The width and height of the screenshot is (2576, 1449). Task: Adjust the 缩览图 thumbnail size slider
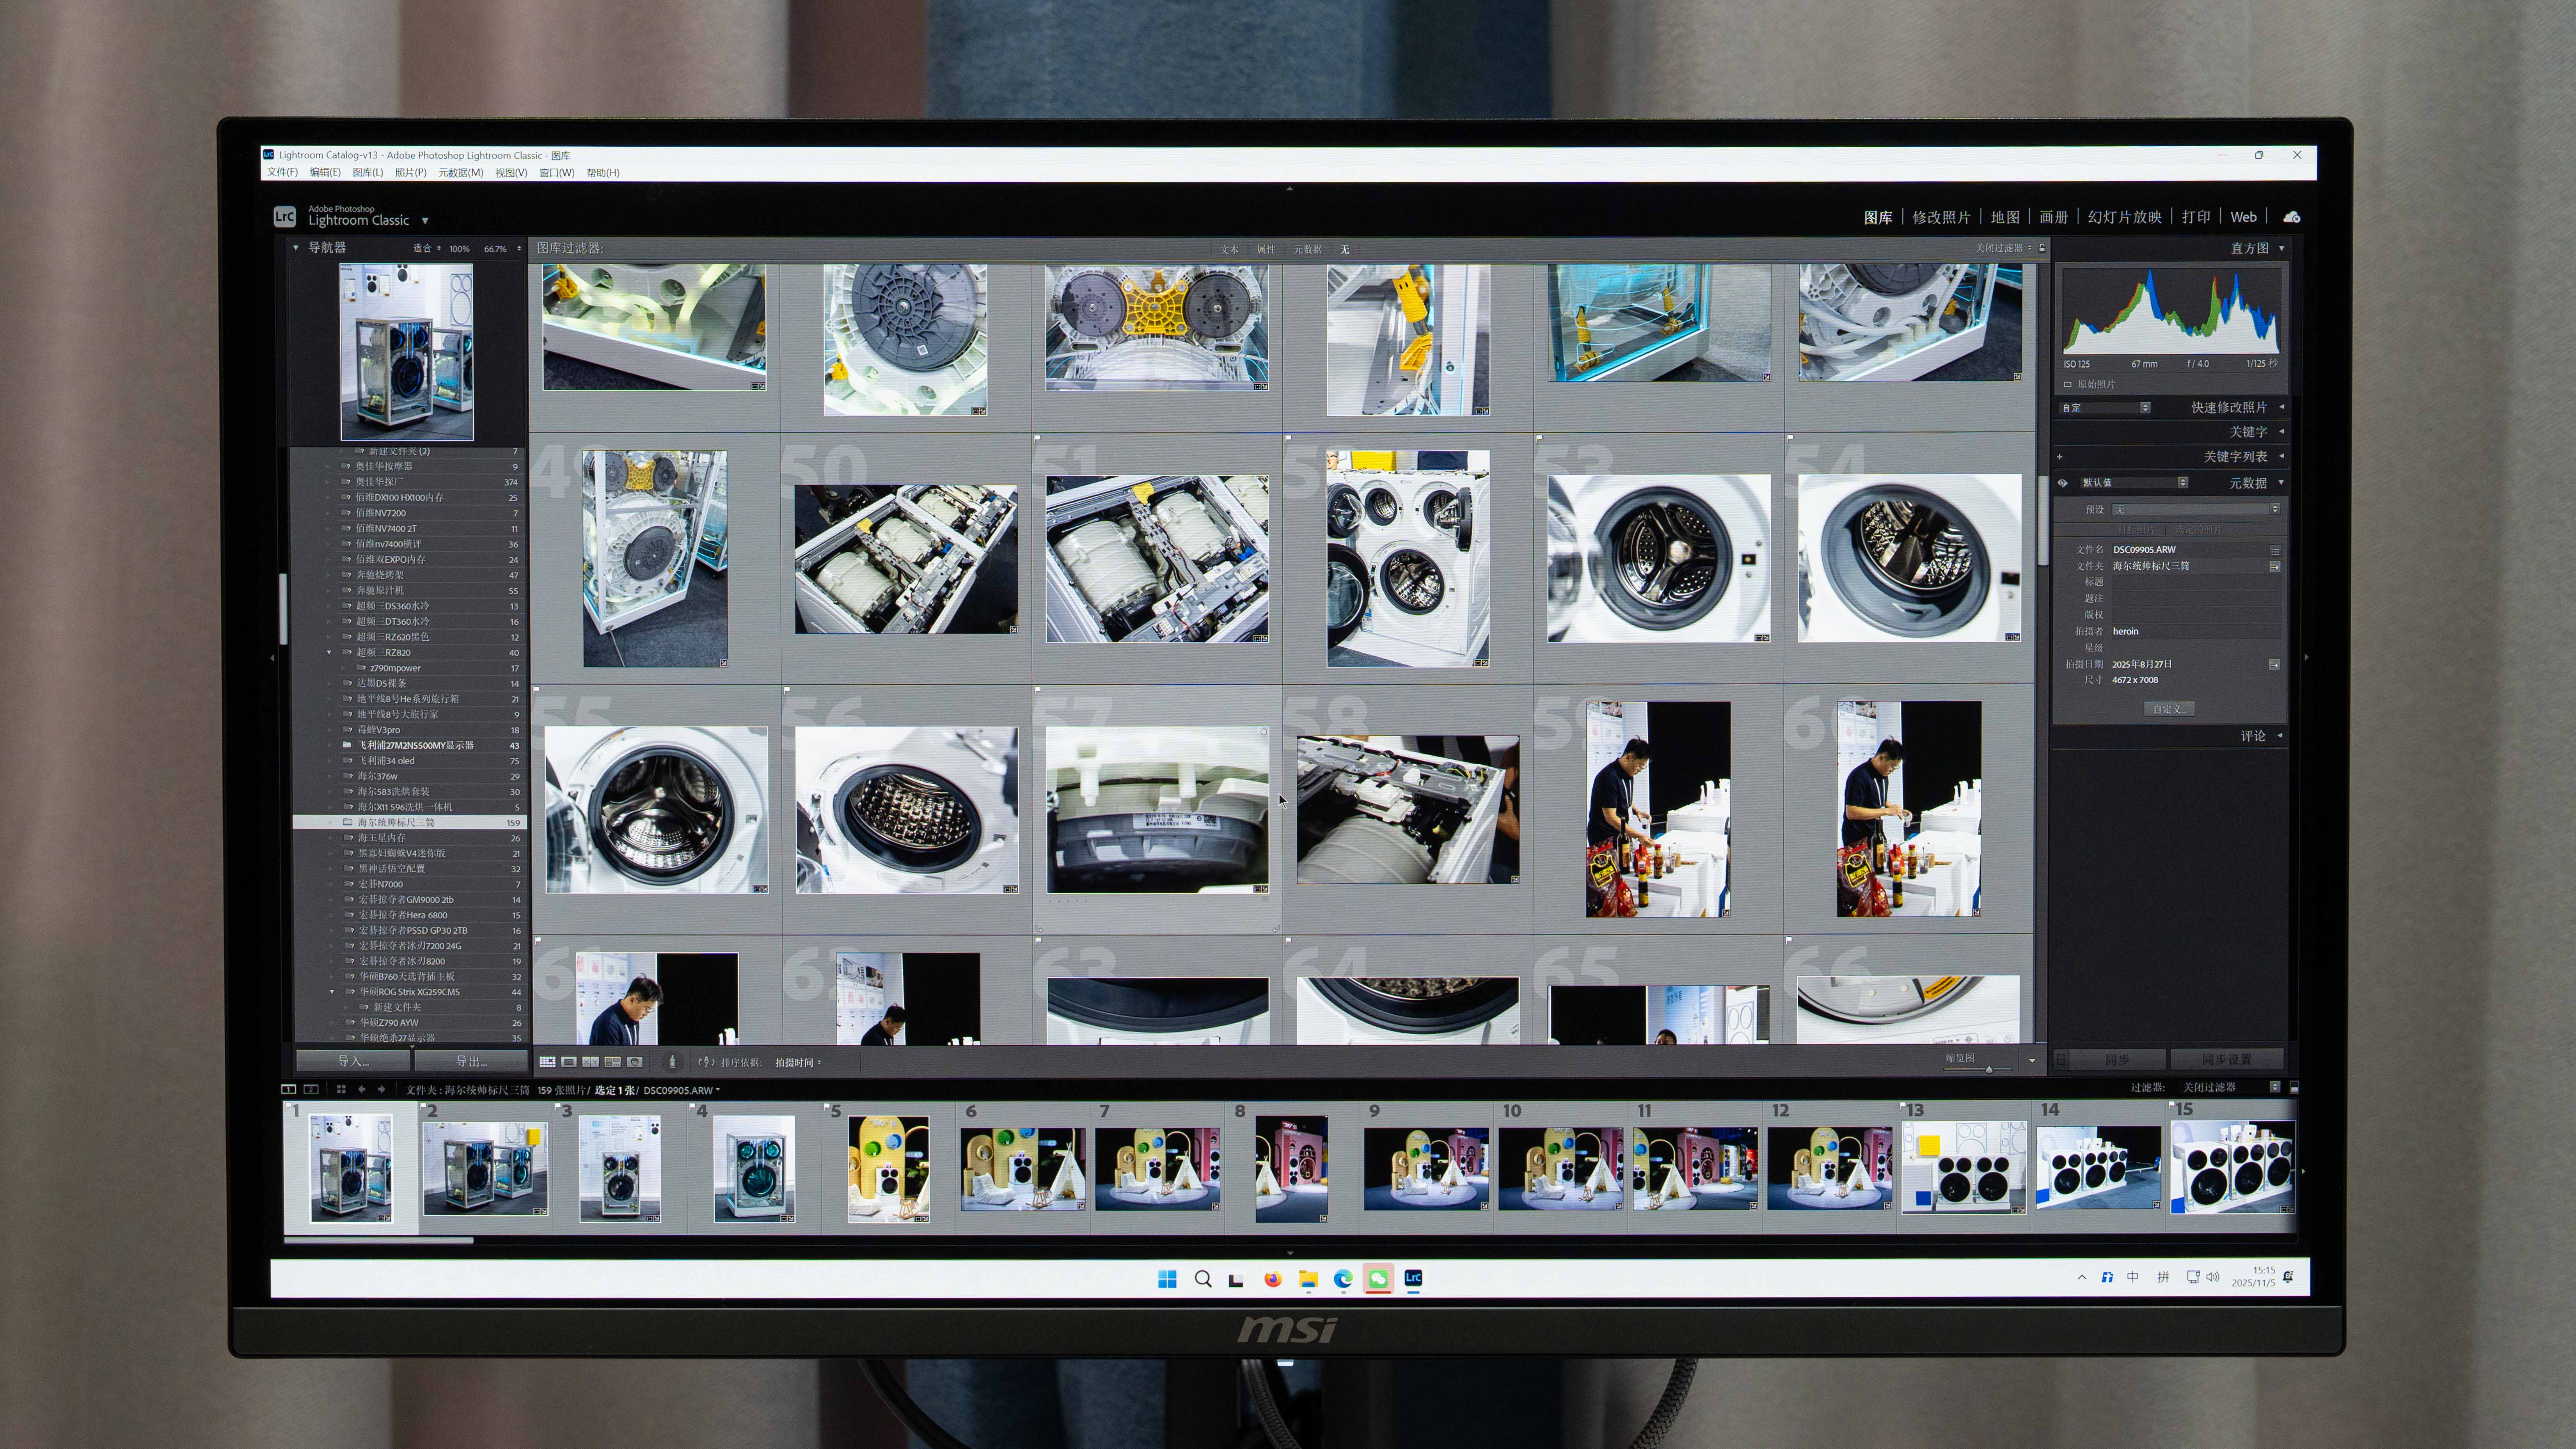1988,1069
